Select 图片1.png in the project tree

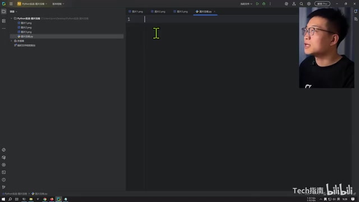(x=25, y=23)
